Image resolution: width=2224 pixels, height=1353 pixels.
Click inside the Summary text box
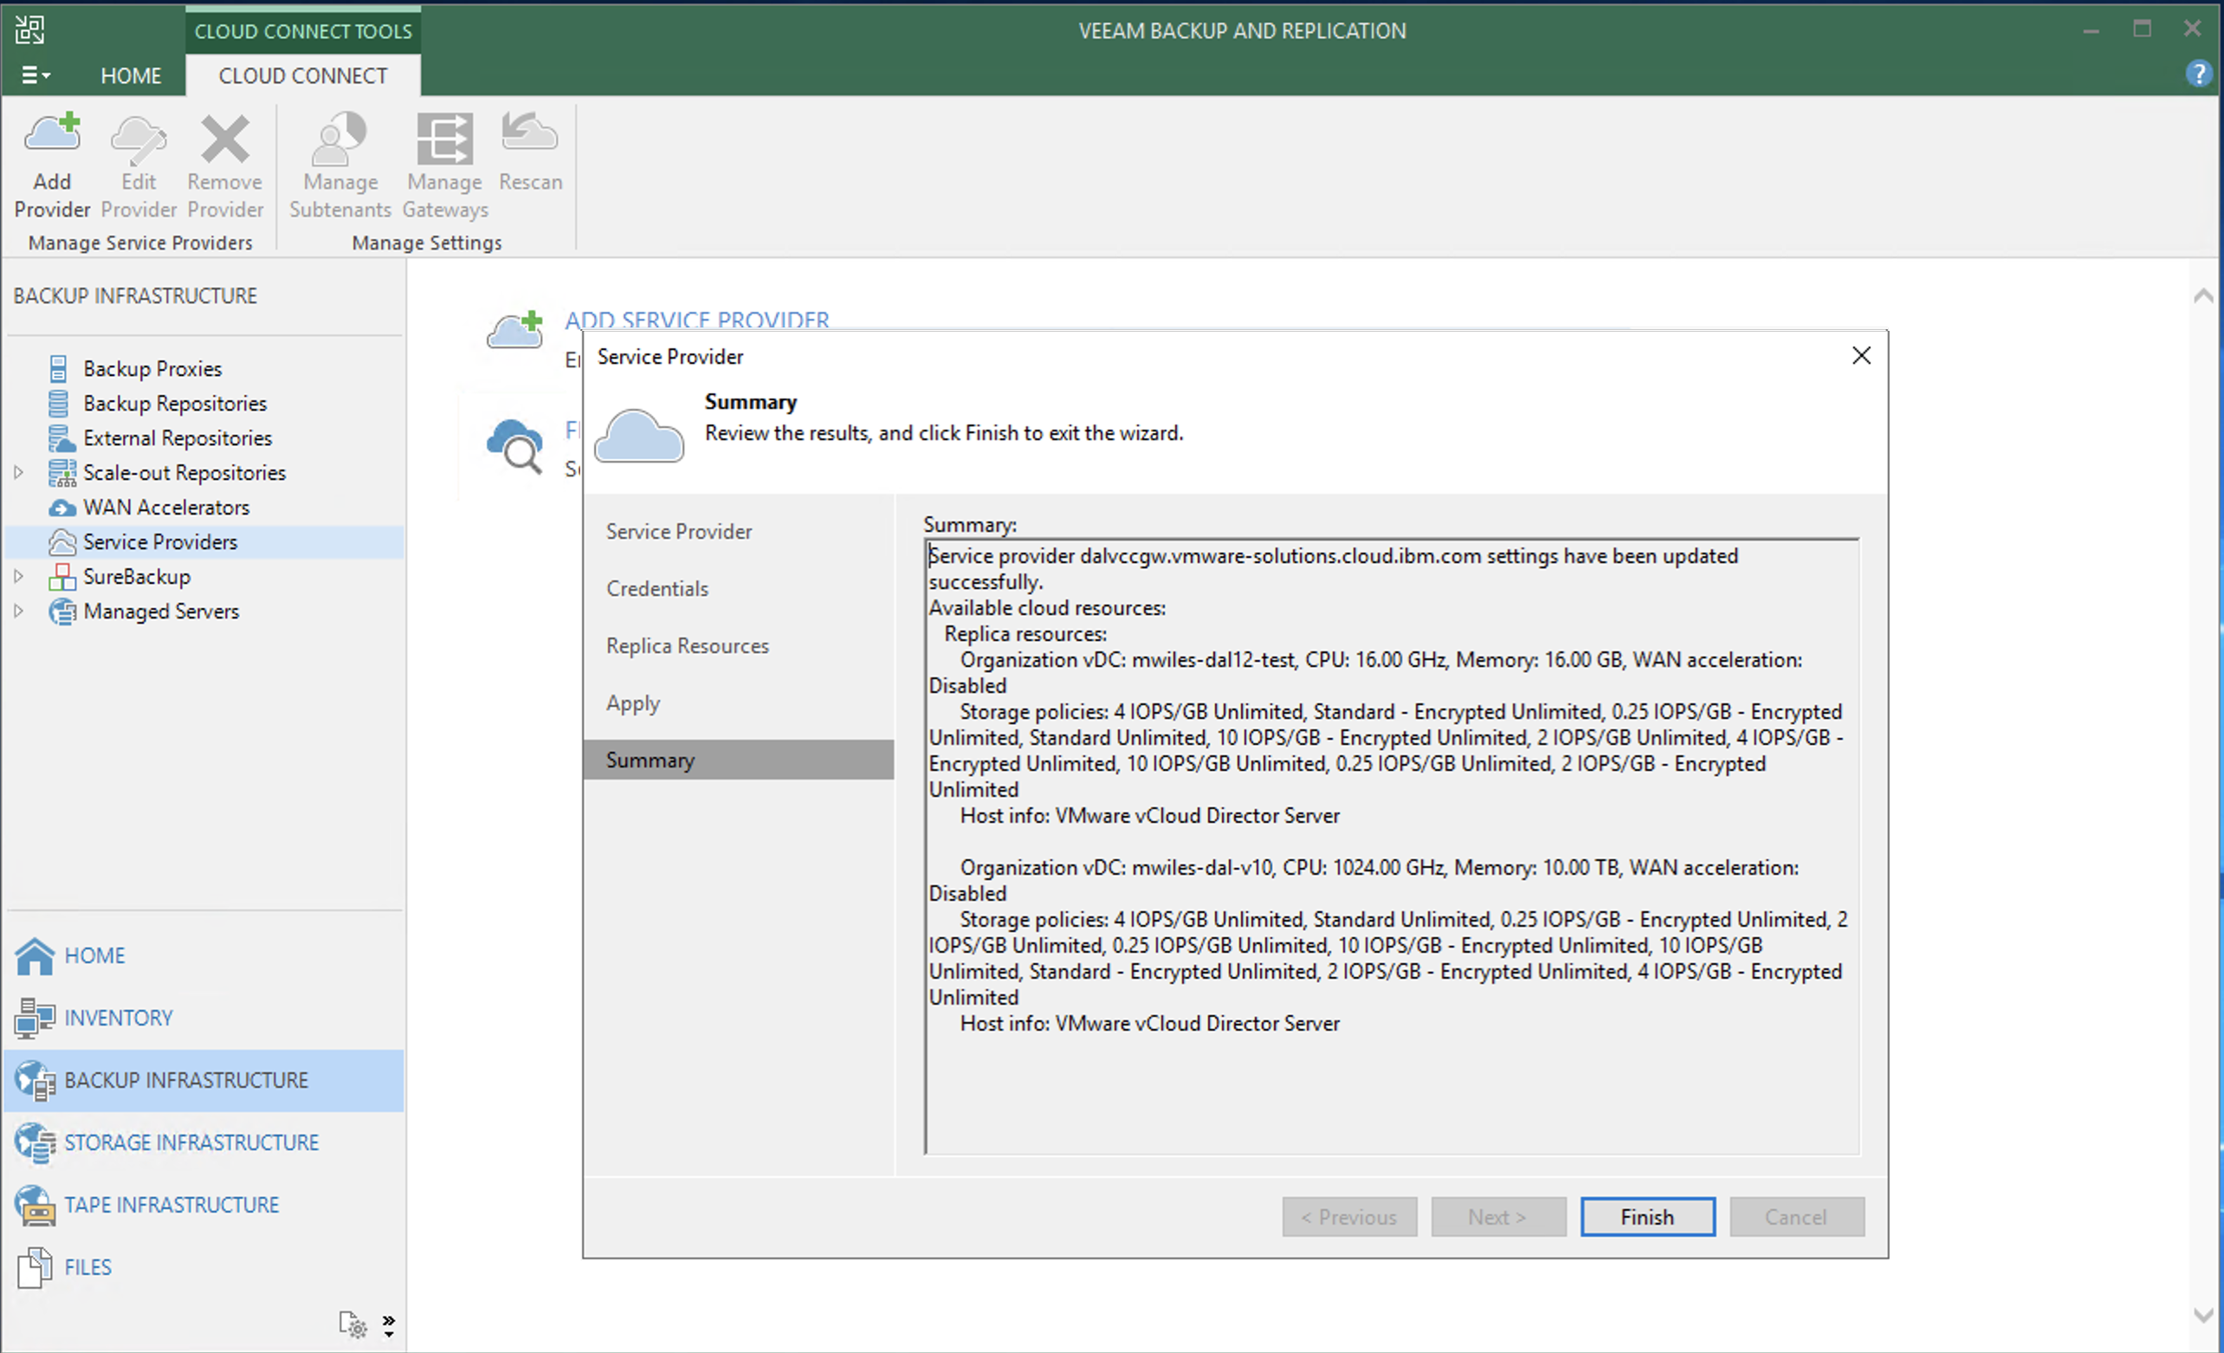point(1390,1083)
